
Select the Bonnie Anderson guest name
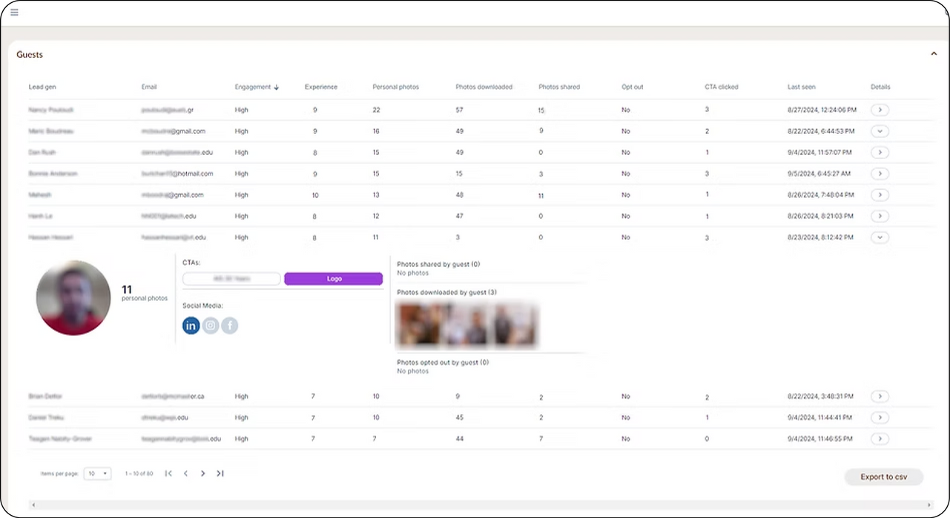pos(53,173)
